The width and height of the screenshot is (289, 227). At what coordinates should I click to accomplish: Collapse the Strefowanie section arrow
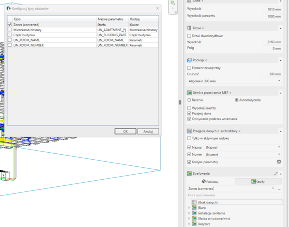280,174
